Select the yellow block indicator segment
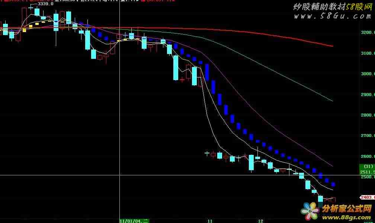Viewport: 375px width, 223px height. [37, 23]
